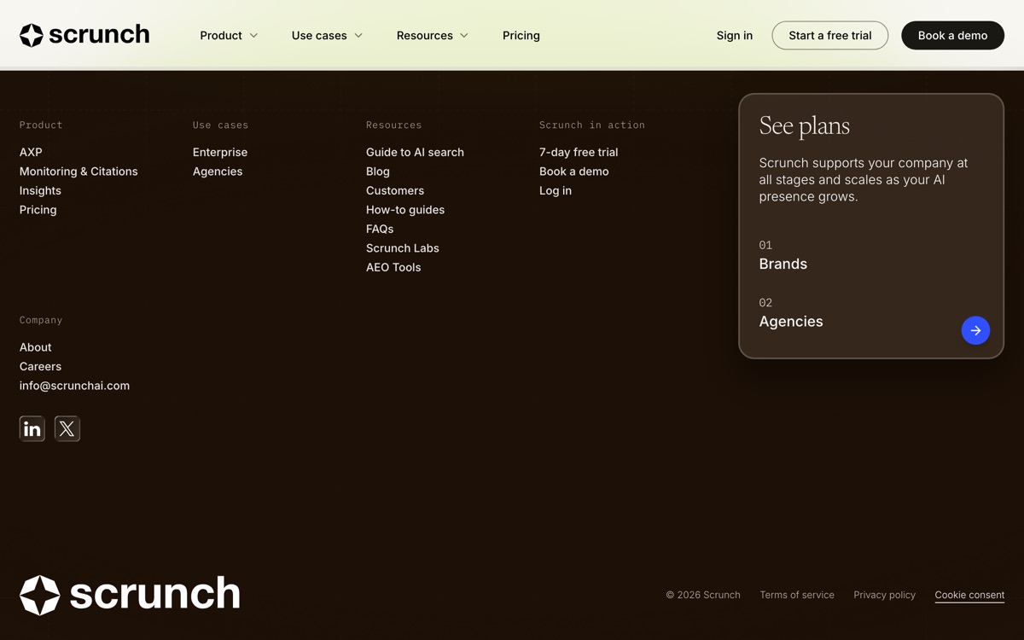Viewport: 1024px width, 640px height.
Task: Open Agencies link under Use cases column
Action: [218, 172]
